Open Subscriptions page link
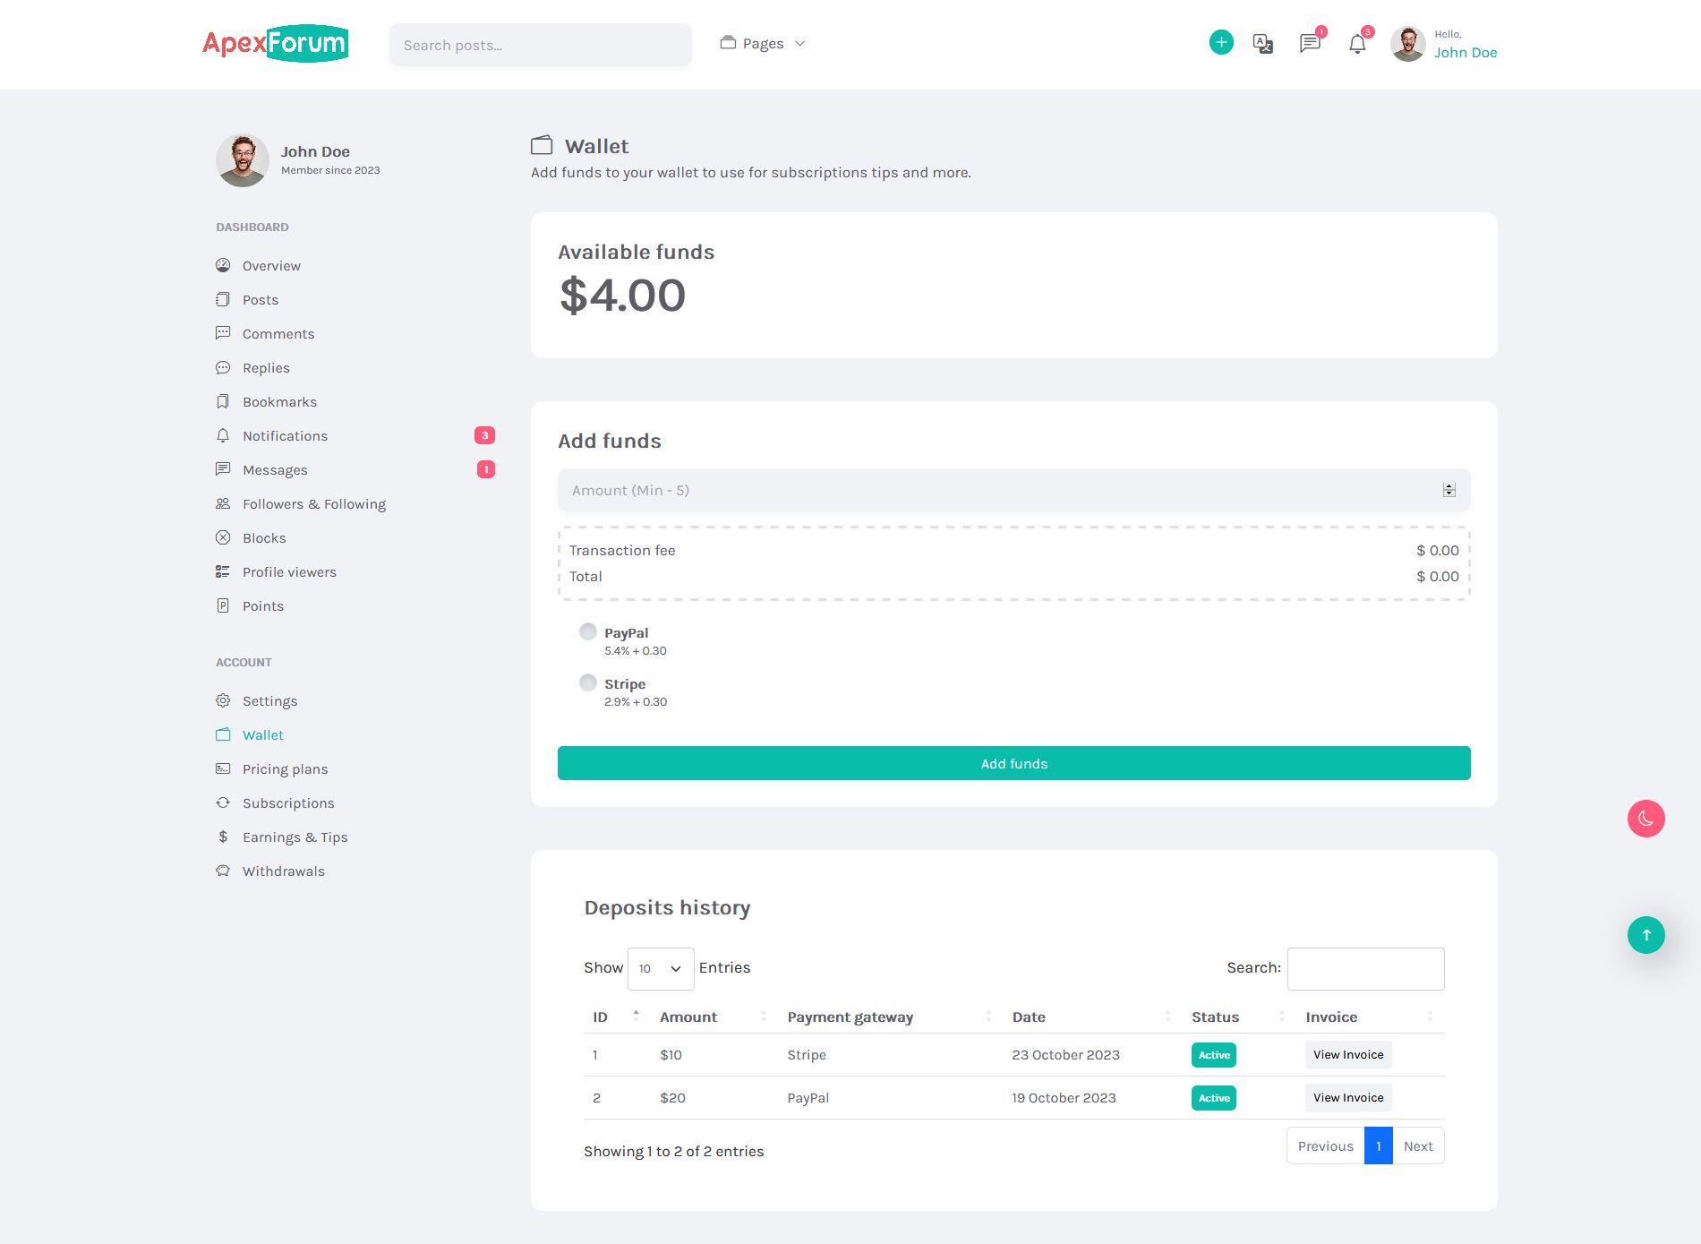 (288, 803)
